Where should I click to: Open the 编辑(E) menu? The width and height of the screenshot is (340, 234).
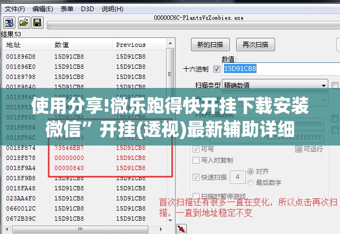pos(43,9)
